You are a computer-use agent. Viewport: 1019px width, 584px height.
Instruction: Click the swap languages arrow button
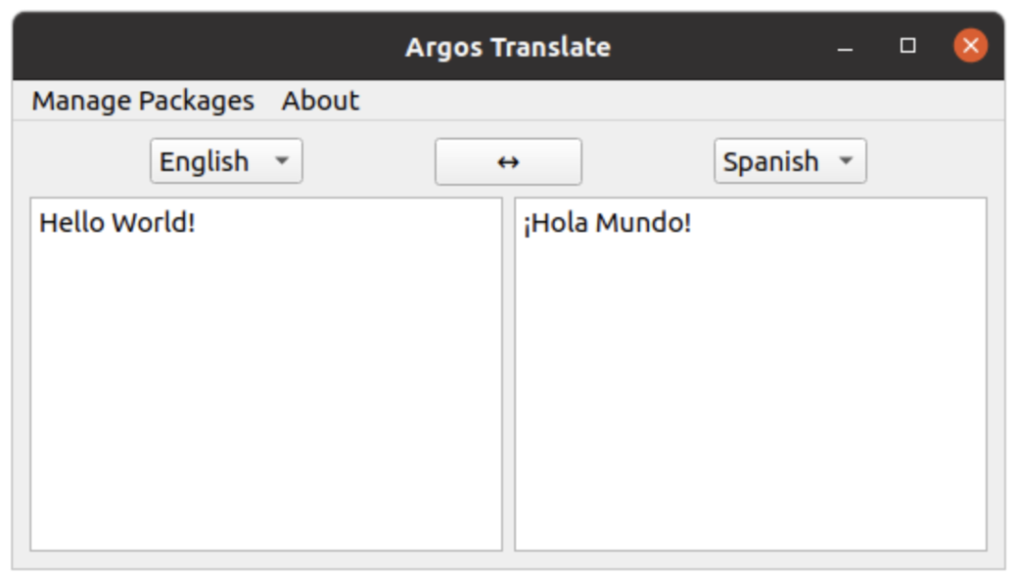tap(508, 162)
